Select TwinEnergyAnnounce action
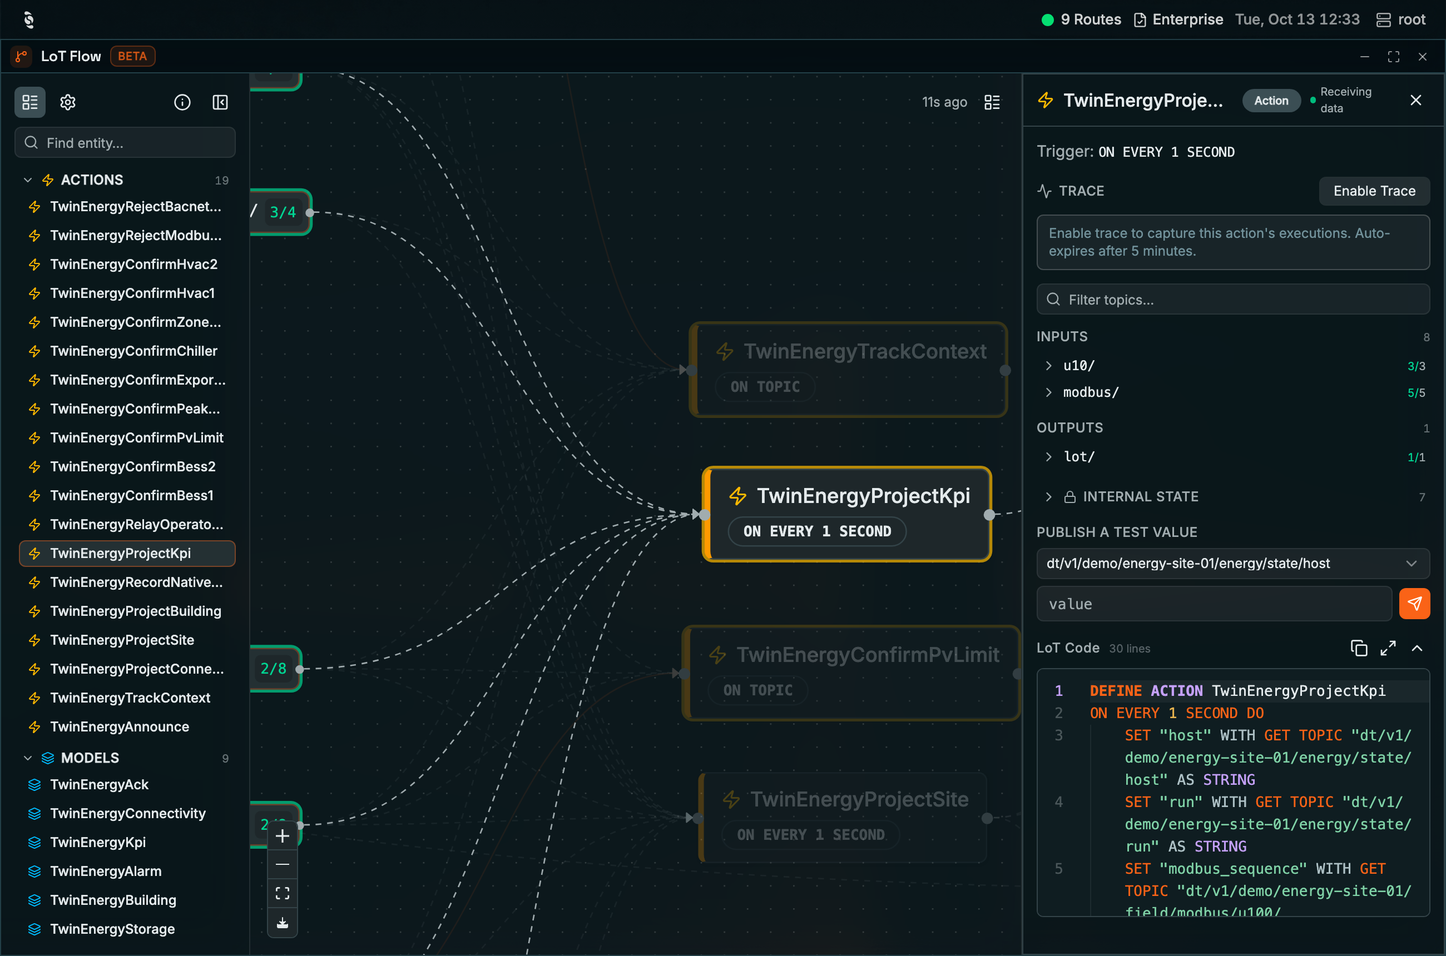The width and height of the screenshot is (1446, 956). [127, 727]
